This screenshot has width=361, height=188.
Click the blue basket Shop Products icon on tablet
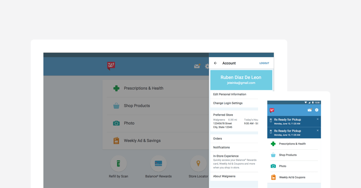[116, 106]
